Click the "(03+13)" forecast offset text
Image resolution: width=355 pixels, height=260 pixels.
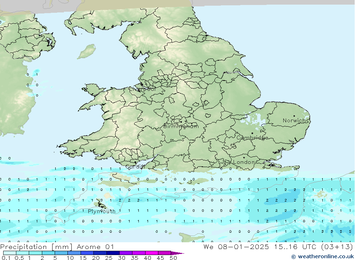[337, 247]
